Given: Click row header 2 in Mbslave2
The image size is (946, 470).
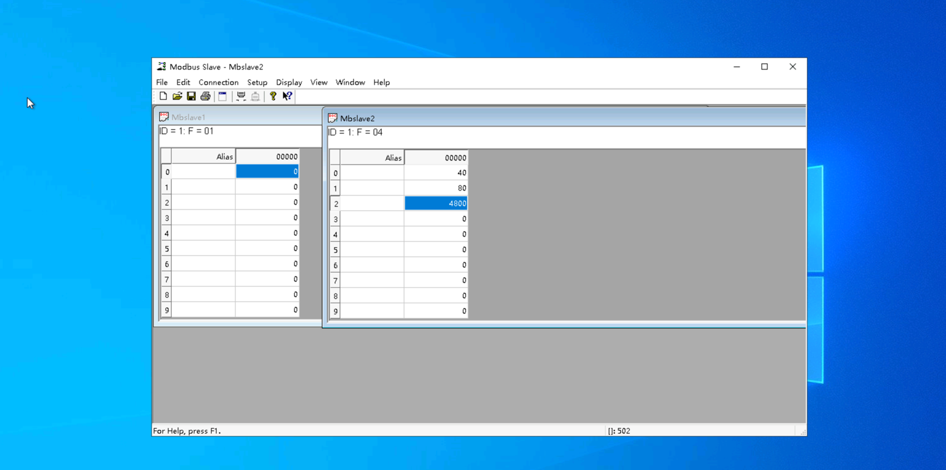Looking at the screenshot, I should click(x=335, y=204).
